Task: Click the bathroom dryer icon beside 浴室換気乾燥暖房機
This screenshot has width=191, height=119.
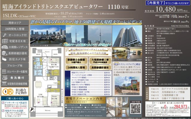Action: click(4, 84)
